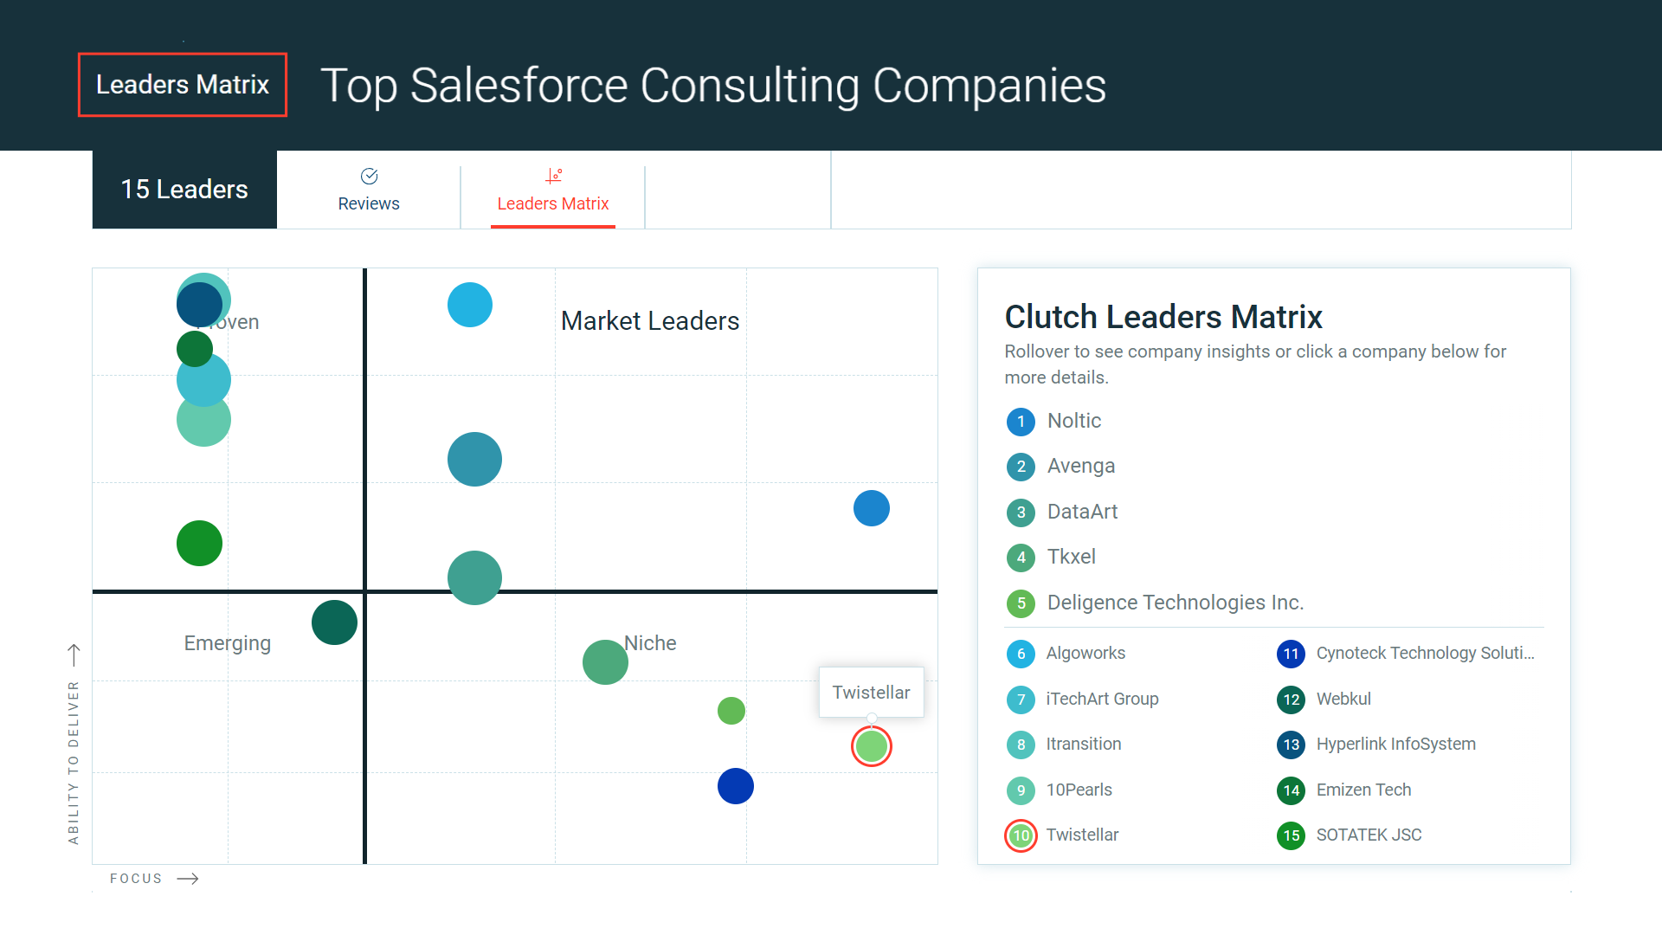Screen dimensions: 1662x935
Task: Select Webkul from the company list
Action: point(1343,700)
